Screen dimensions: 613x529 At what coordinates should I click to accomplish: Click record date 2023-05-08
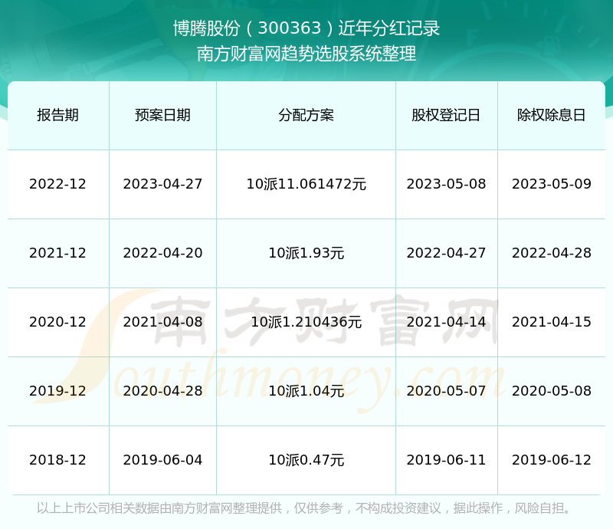click(x=446, y=184)
